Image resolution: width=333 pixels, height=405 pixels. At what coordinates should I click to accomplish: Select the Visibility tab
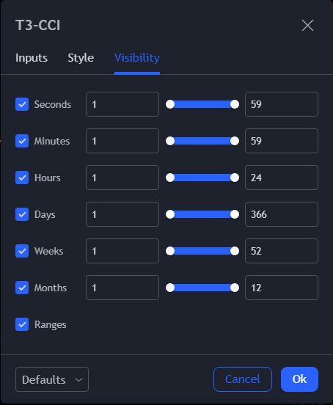[137, 58]
